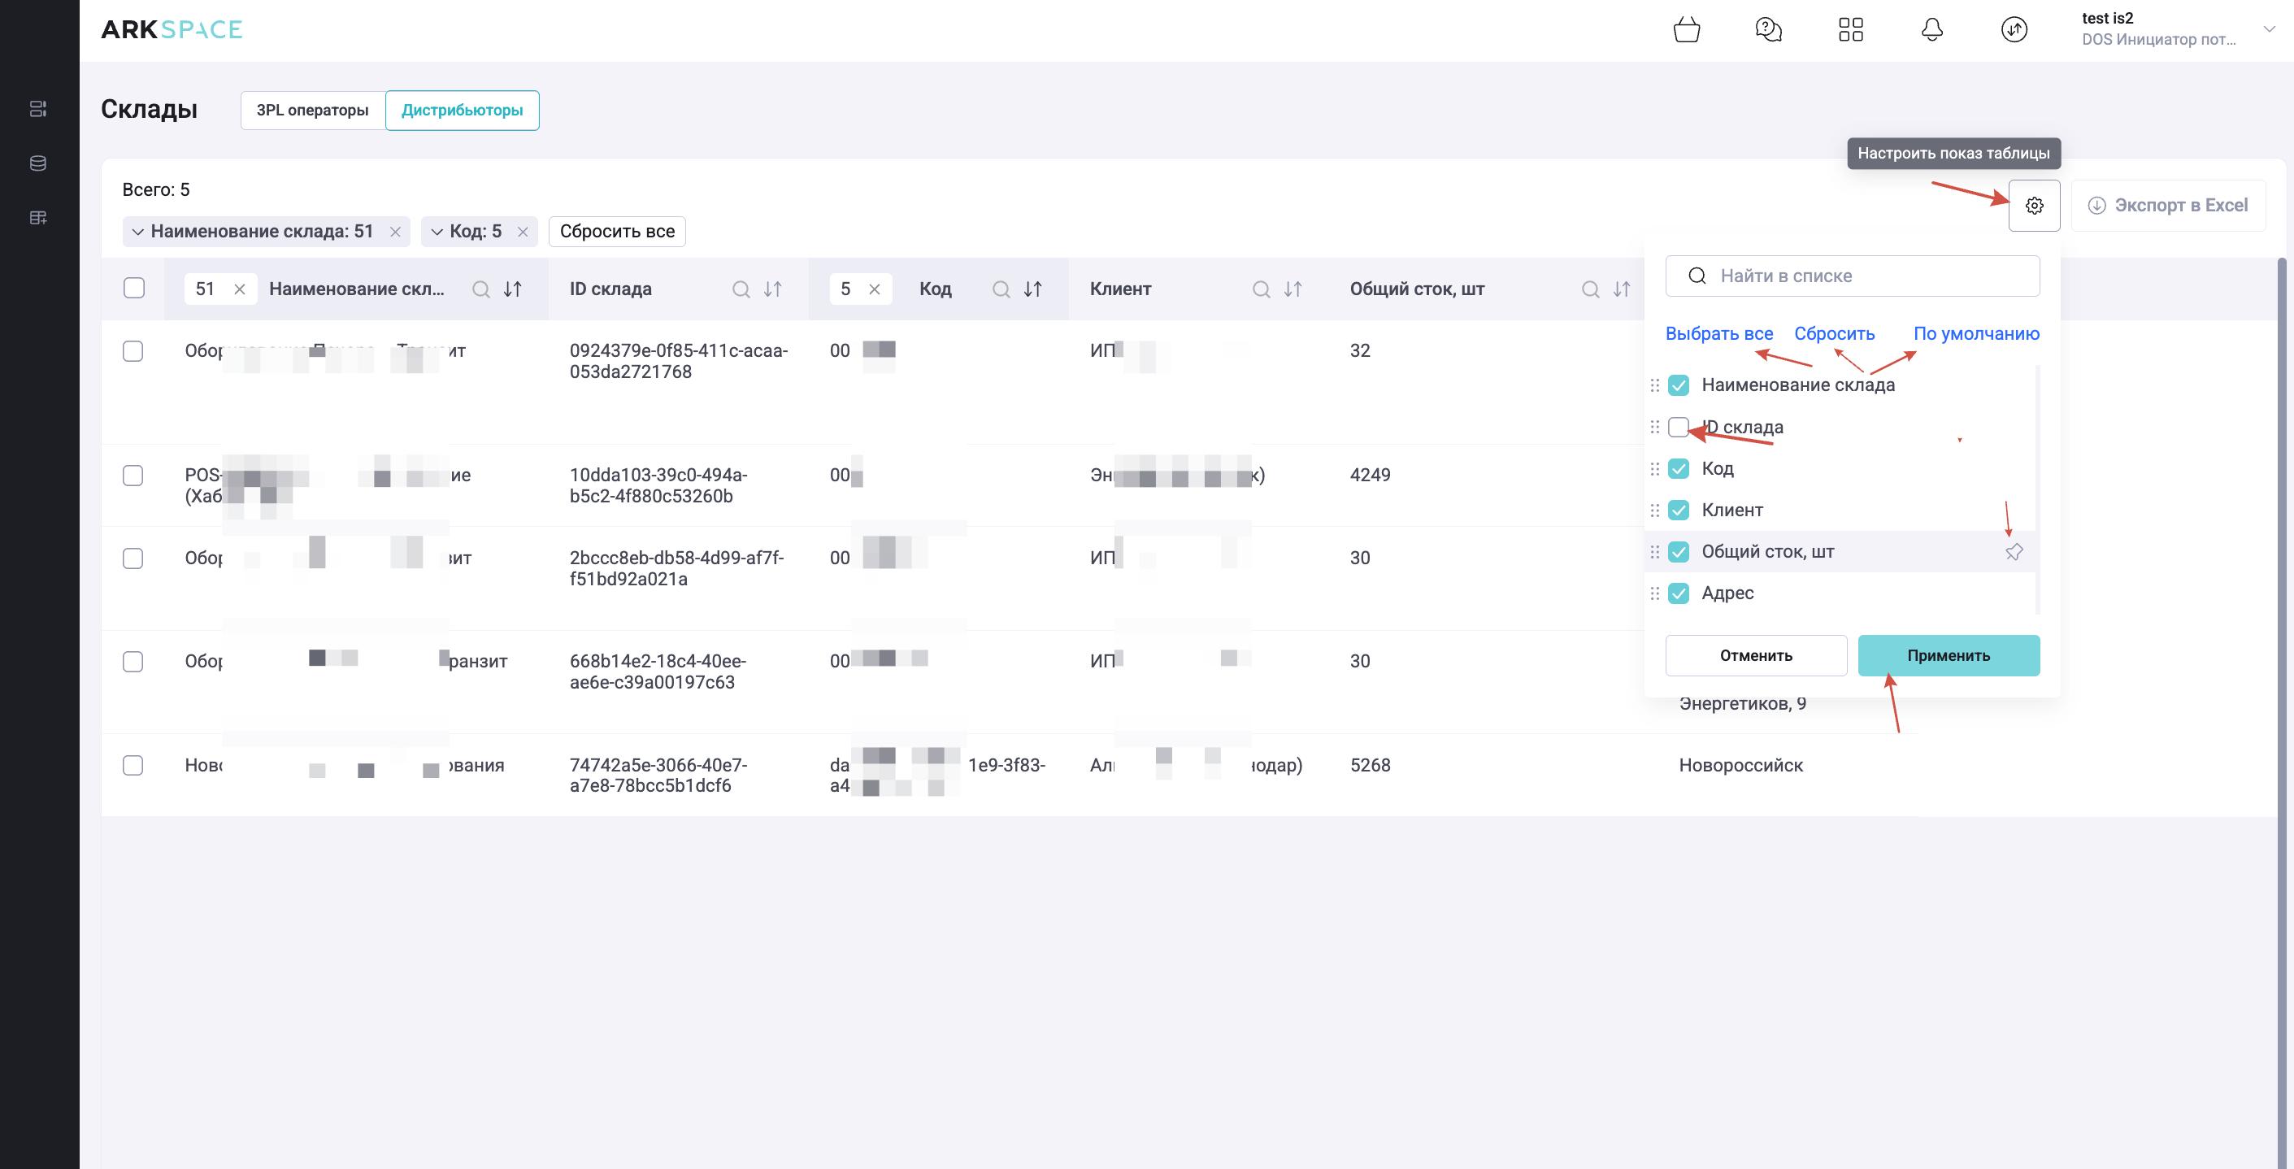Click the apps grid icon
Screen dimensions: 2294x1169
coord(1849,30)
